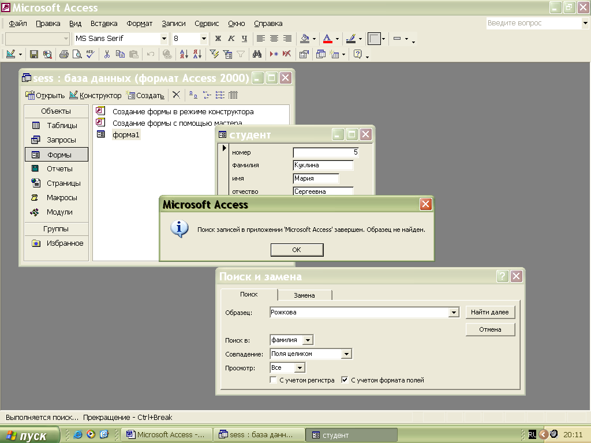Apply filter by selection icon

(214, 55)
